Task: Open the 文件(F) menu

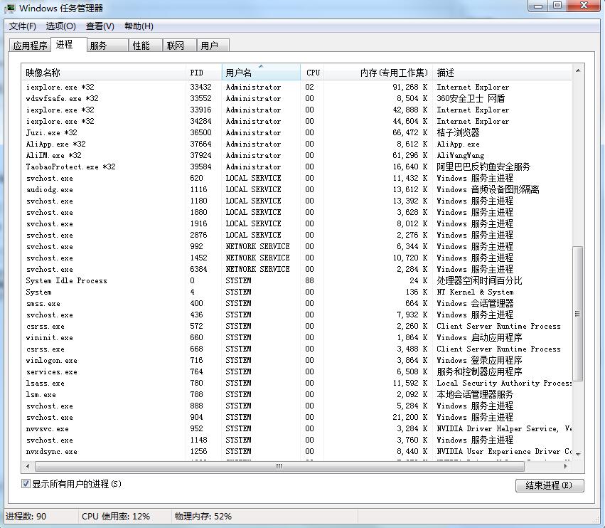Action: [x=22, y=26]
